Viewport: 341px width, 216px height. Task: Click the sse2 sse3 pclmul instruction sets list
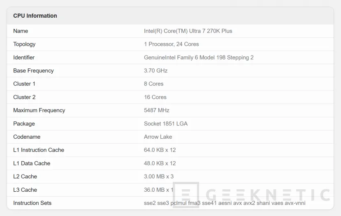225,203
